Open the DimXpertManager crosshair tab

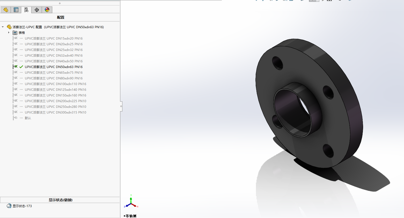click(37, 10)
